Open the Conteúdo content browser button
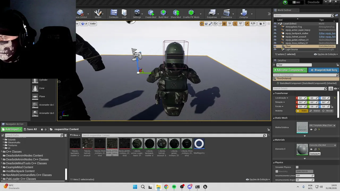The width and height of the screenshot is (340, 191). 114,14
